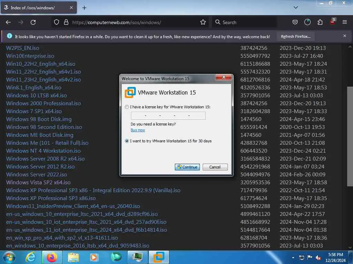This screenshot has height=264, width=353.
Task: Open Windows 98 Second Edition.iso link
Action: (x=44, y=127)
